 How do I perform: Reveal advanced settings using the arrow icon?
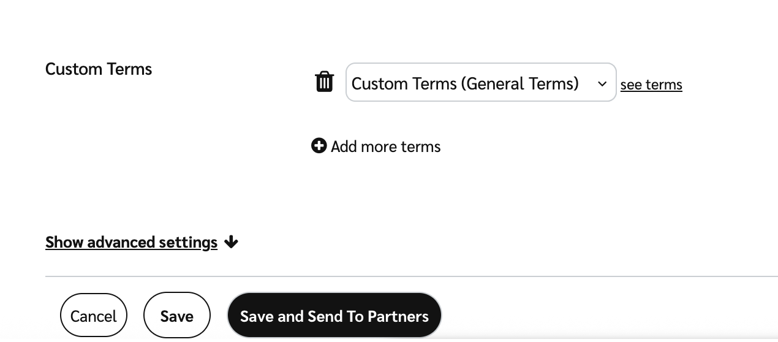pos(231,242)
